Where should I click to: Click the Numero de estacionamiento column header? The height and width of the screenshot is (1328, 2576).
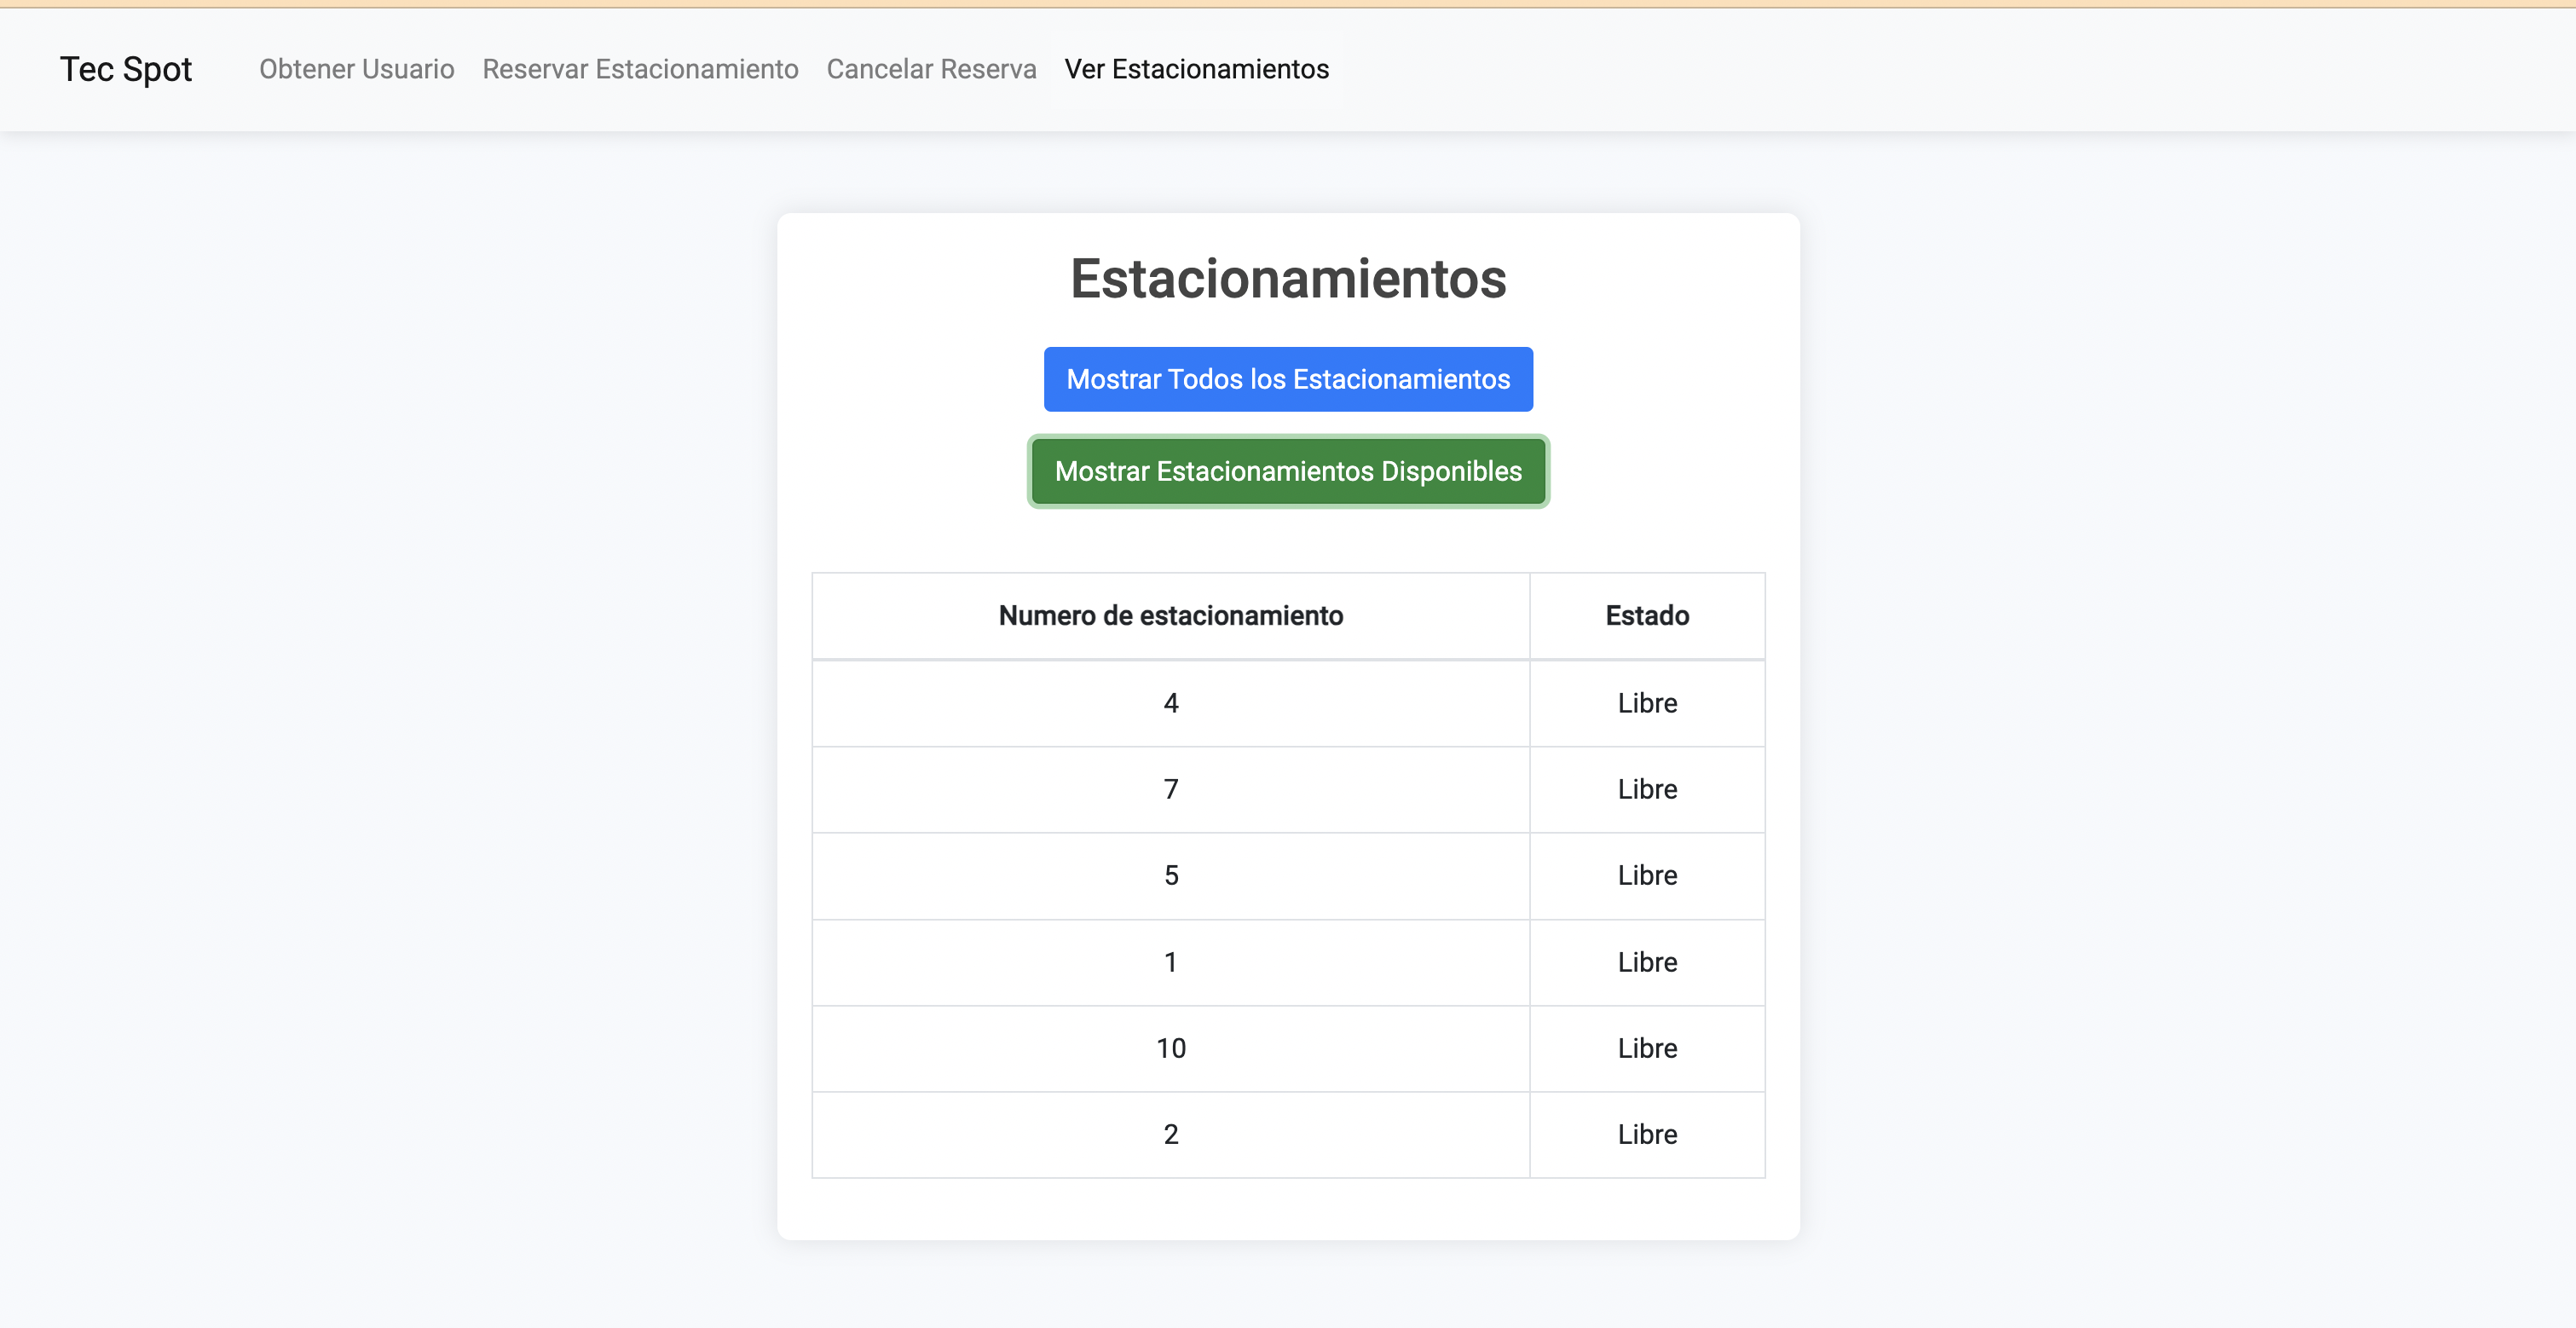pos(1170,616)
